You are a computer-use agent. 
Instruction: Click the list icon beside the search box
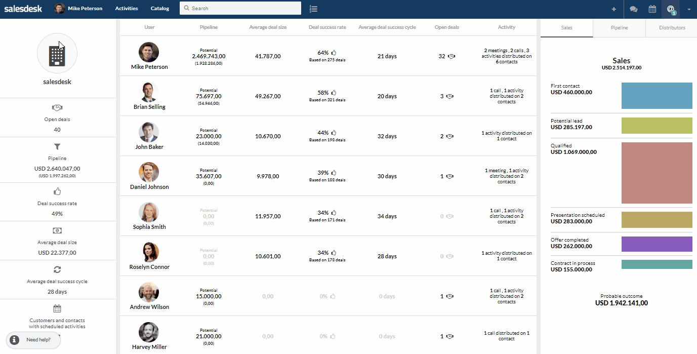313,9
